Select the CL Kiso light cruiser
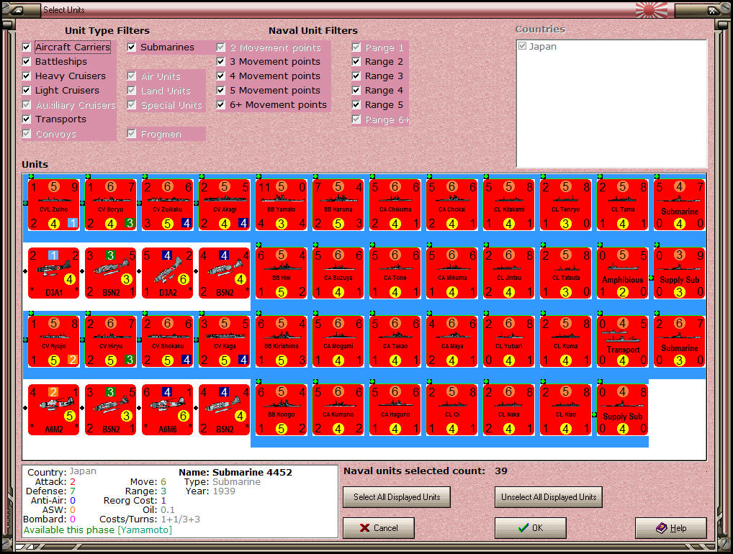This screenshot has height=554, width=733. point(566,410)
